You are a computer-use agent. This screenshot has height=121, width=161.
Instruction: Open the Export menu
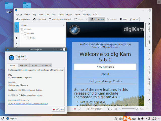click(78, 15)
